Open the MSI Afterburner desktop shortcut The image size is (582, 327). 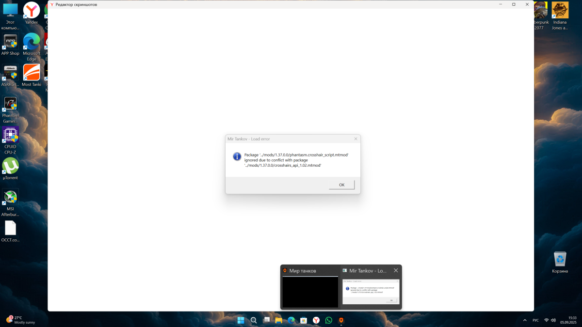click(10, 202)
